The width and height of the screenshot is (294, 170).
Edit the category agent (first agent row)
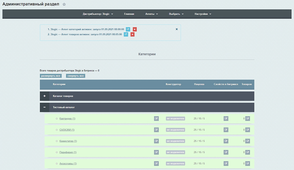coord(128,29)
